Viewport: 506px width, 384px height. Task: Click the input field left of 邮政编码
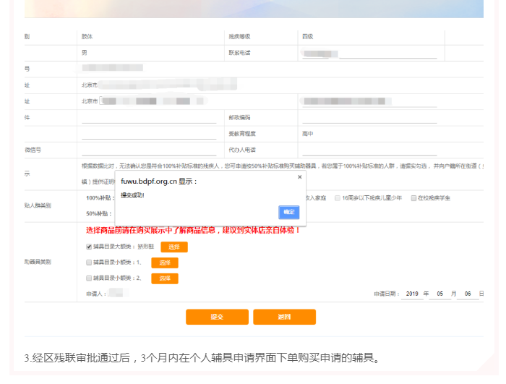tap(149, 117)
